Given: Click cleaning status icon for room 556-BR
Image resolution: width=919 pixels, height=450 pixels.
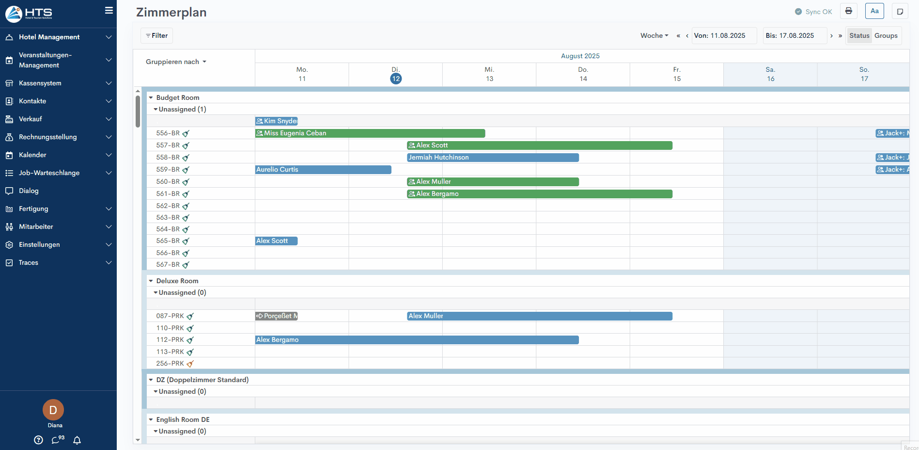Looking at the screenshot, I should 186,133.
